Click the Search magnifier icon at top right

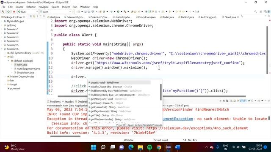255,12
